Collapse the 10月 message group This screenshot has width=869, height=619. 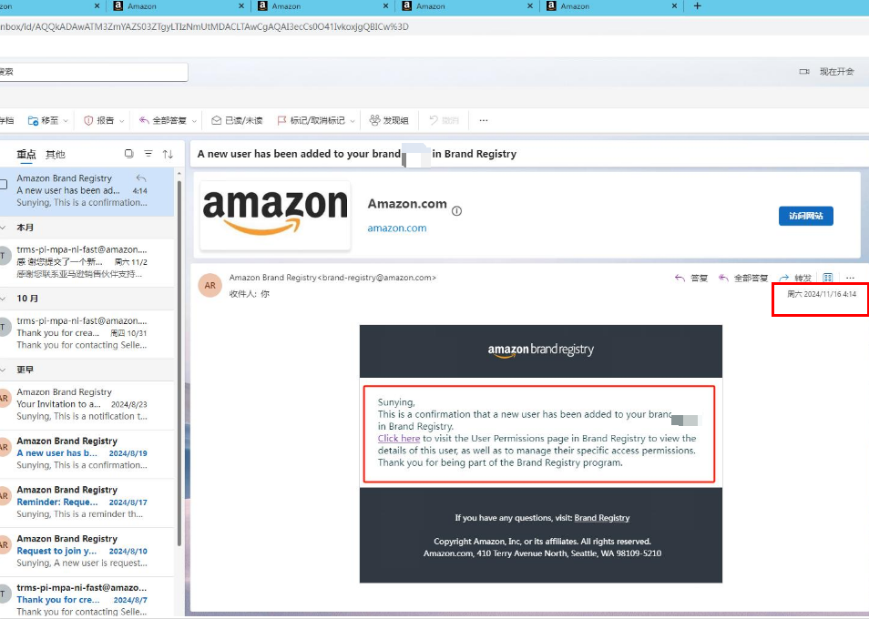point(4,299)
